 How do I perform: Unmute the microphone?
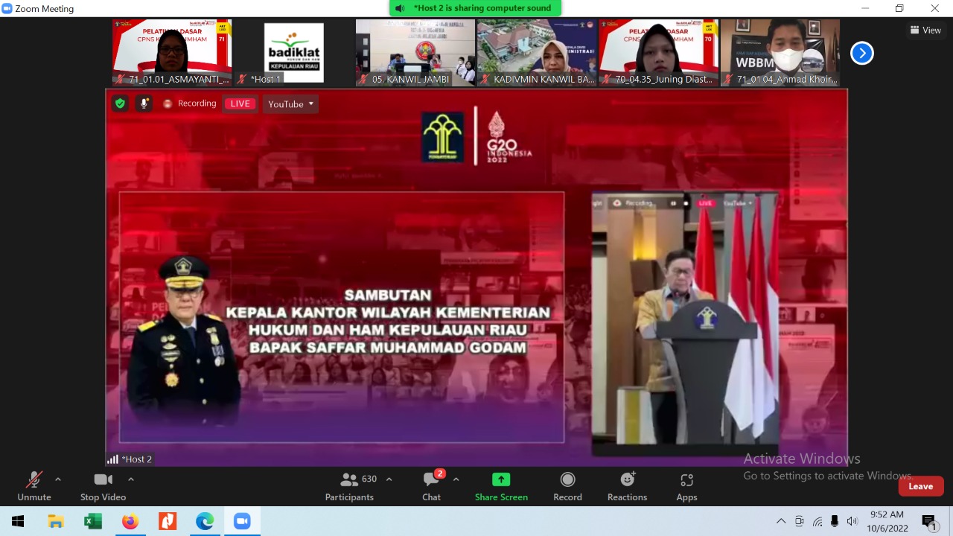tap(34, 486)
